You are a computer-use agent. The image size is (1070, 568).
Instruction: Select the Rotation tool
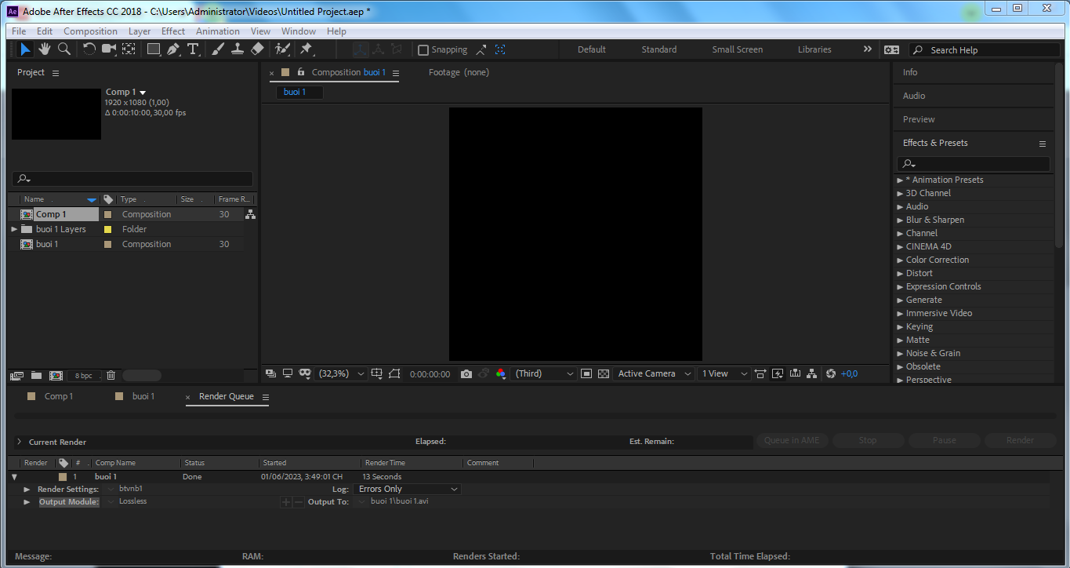pyautogui.click(x=89, y=49)
